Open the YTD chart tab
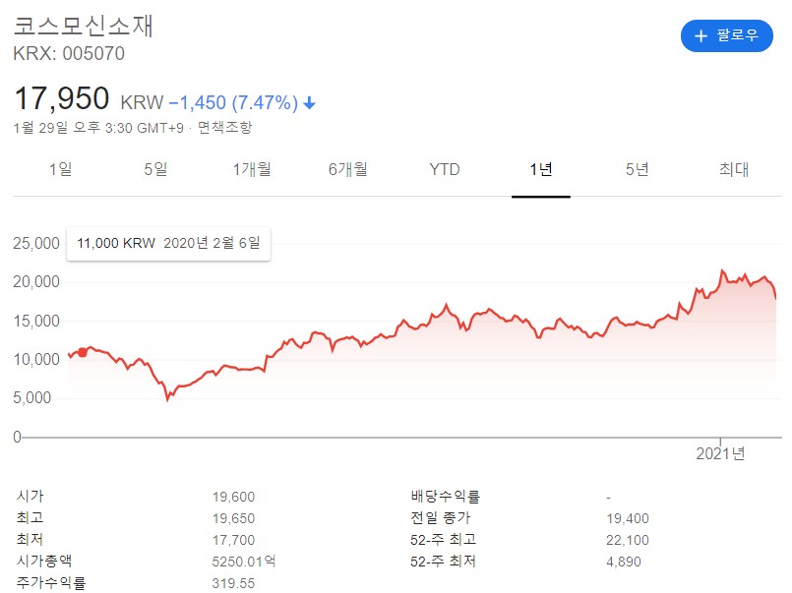 pos(445,169)
